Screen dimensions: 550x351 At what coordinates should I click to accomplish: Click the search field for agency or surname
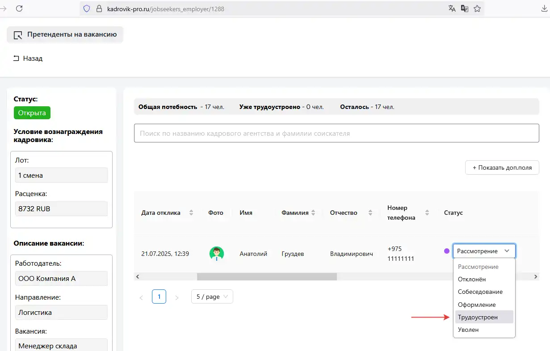coord(336,133)
